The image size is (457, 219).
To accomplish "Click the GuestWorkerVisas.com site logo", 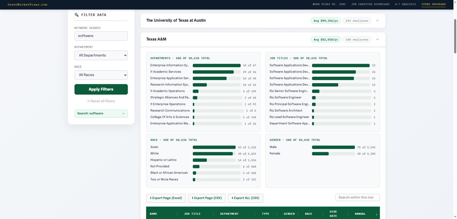I will pos(27,4).
